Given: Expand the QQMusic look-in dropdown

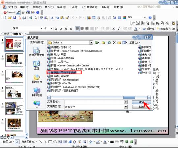Looking at the screenshot, I should point(91,43).
